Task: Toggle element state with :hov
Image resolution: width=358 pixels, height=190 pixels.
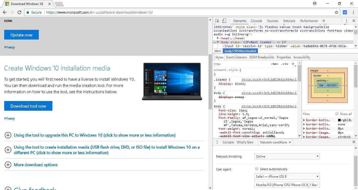Action: tap(274, 64)
